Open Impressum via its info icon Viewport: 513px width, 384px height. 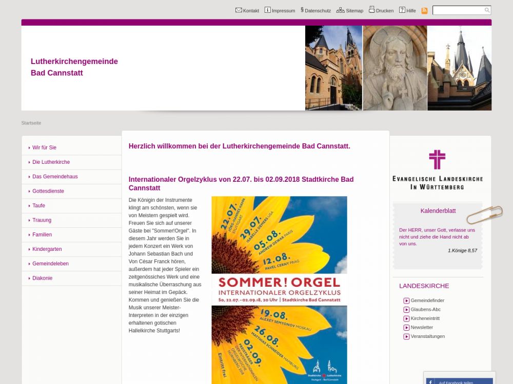coord(267,10)
